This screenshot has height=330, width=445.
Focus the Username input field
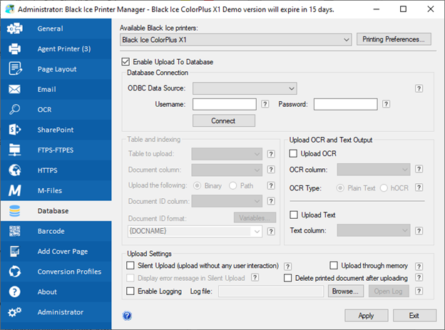click(224, 104)
